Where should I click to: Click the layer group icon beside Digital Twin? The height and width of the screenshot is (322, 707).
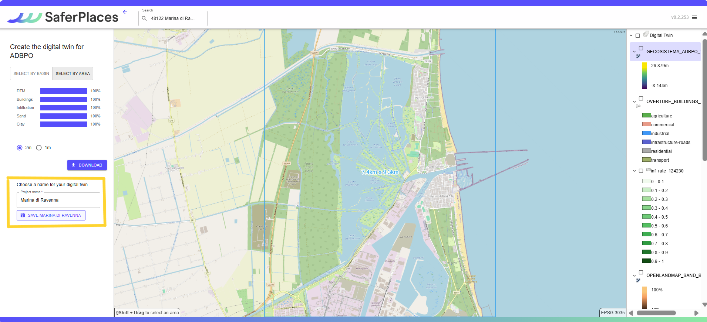pos(646,34)
